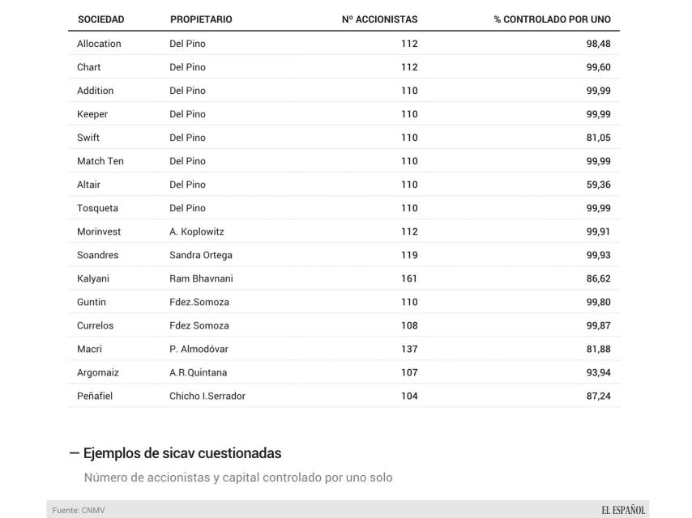Viewport: 692px width, 518px height.
Task: Click the Nº ACCIONISTAS column header
Action: (x=379, y=19)
